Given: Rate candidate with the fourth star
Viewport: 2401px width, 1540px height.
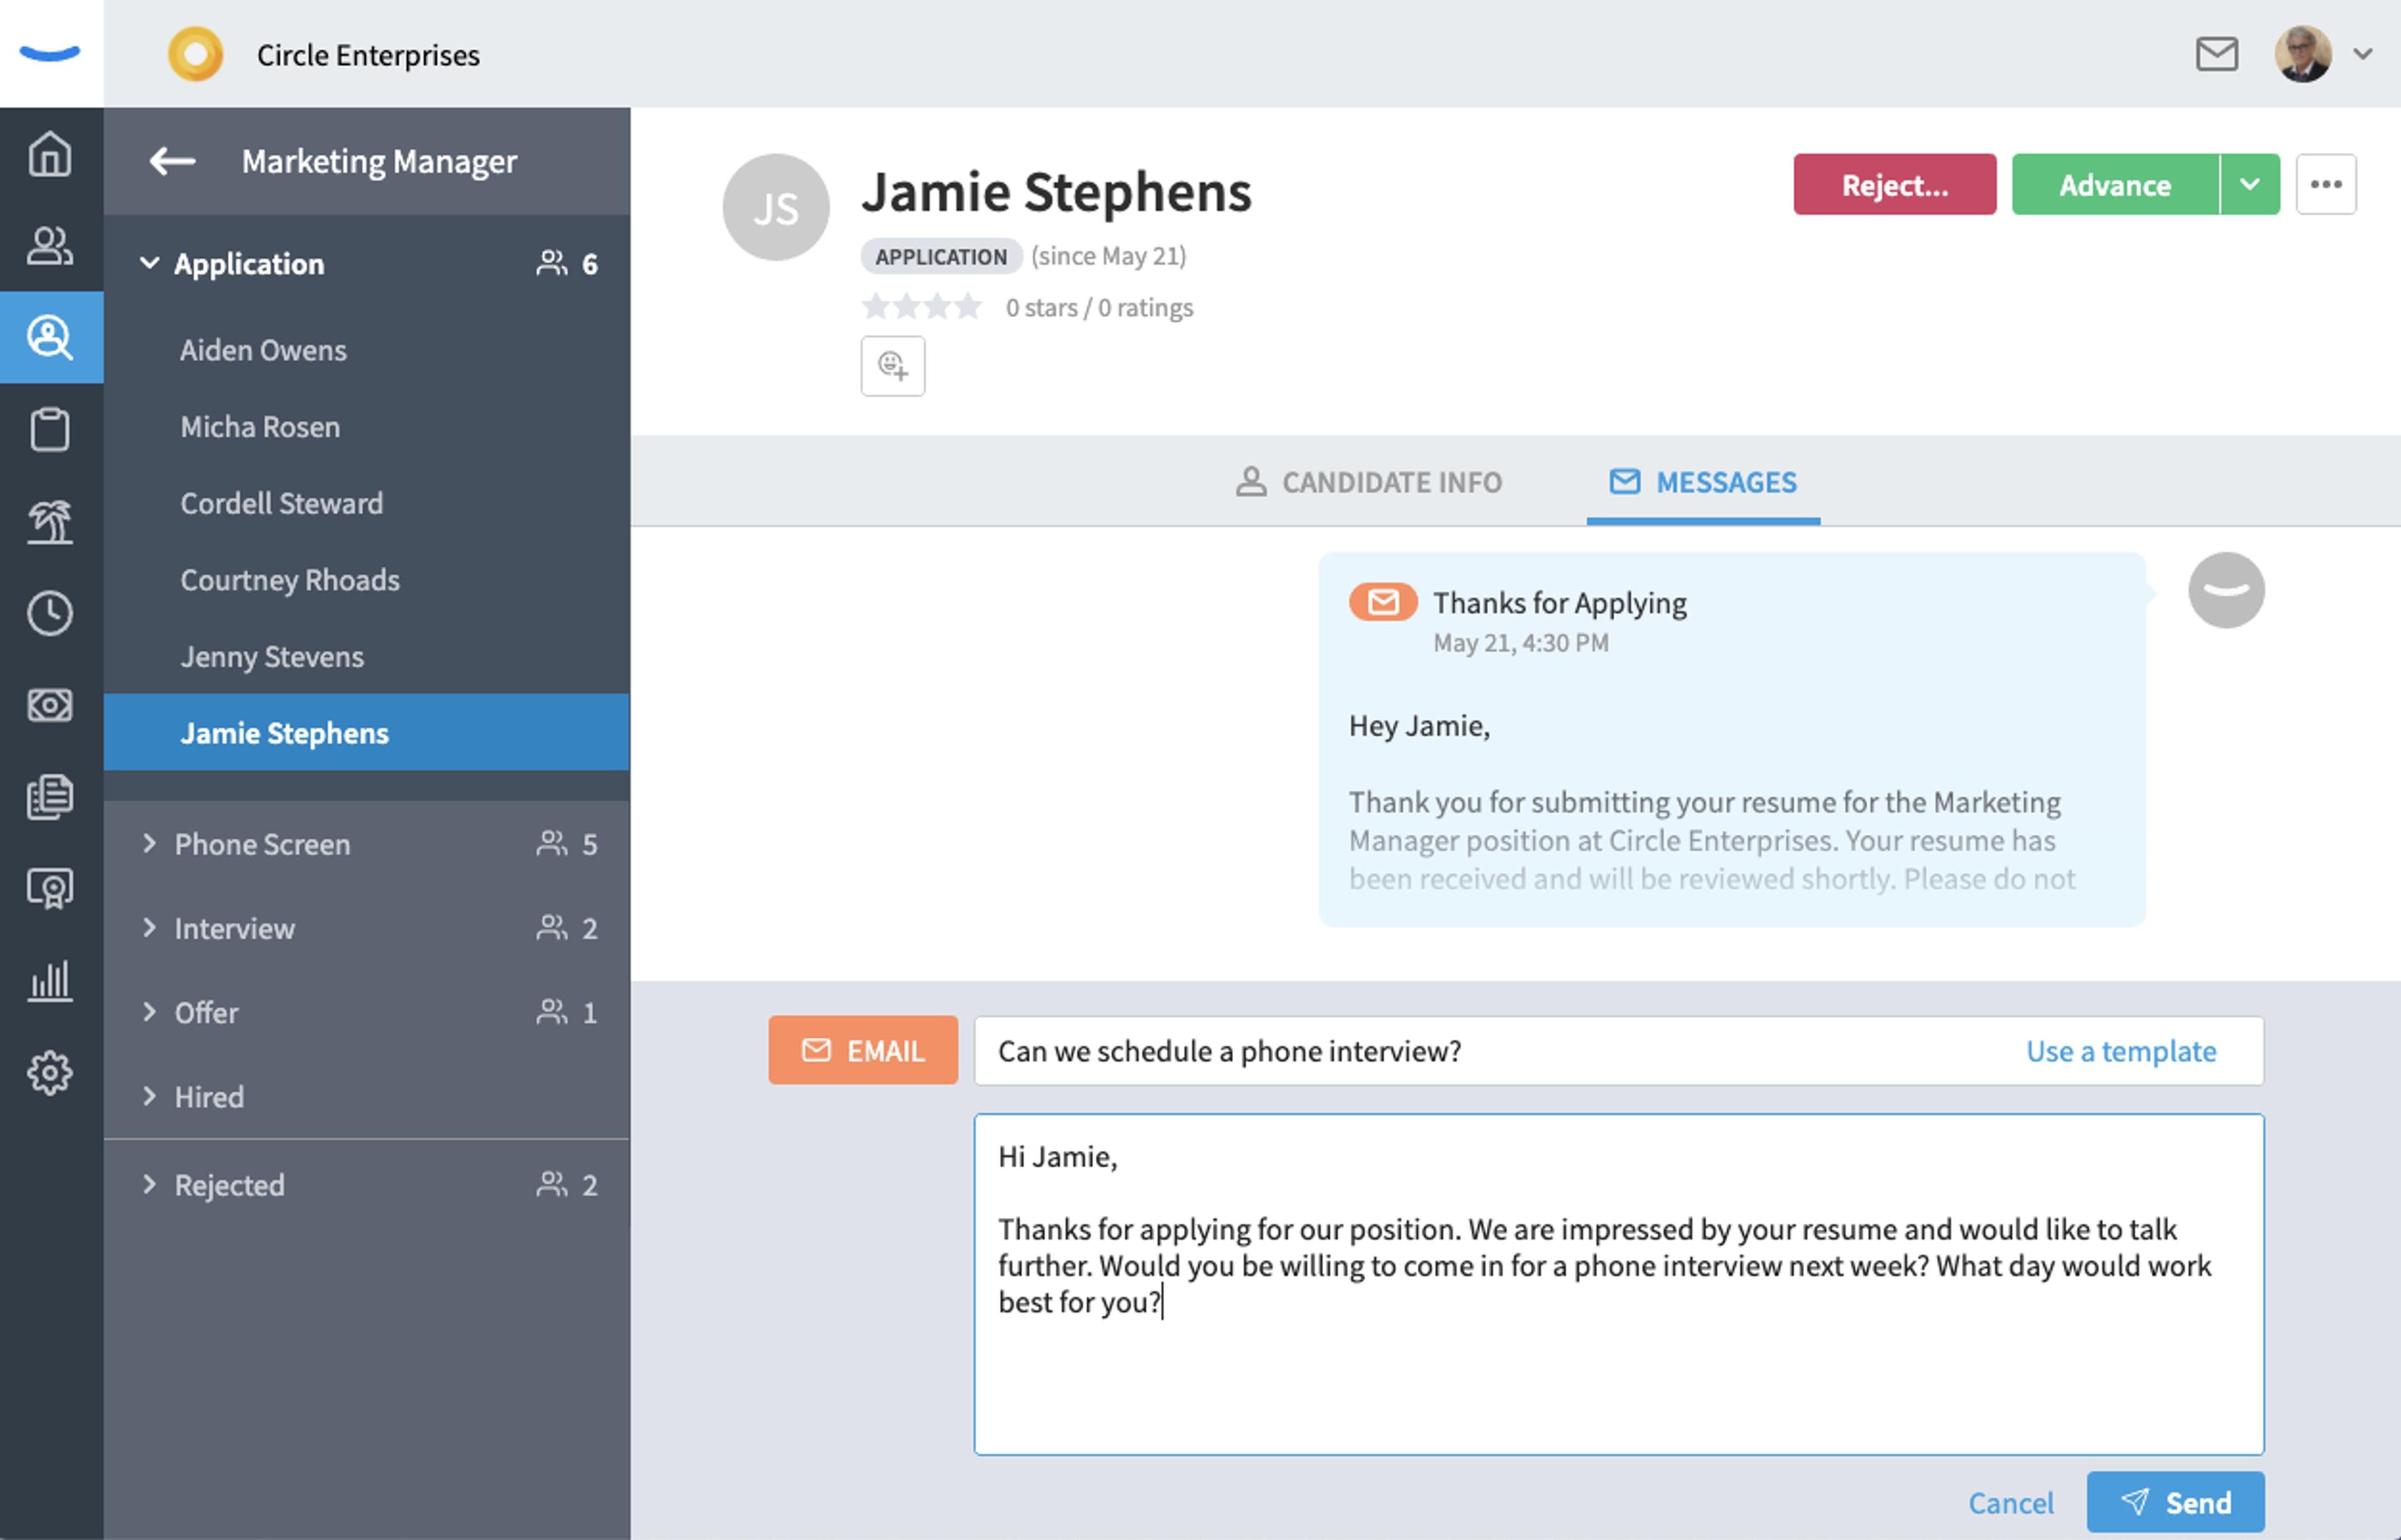Looking at the screenshot, I should [x=967, y=307].
